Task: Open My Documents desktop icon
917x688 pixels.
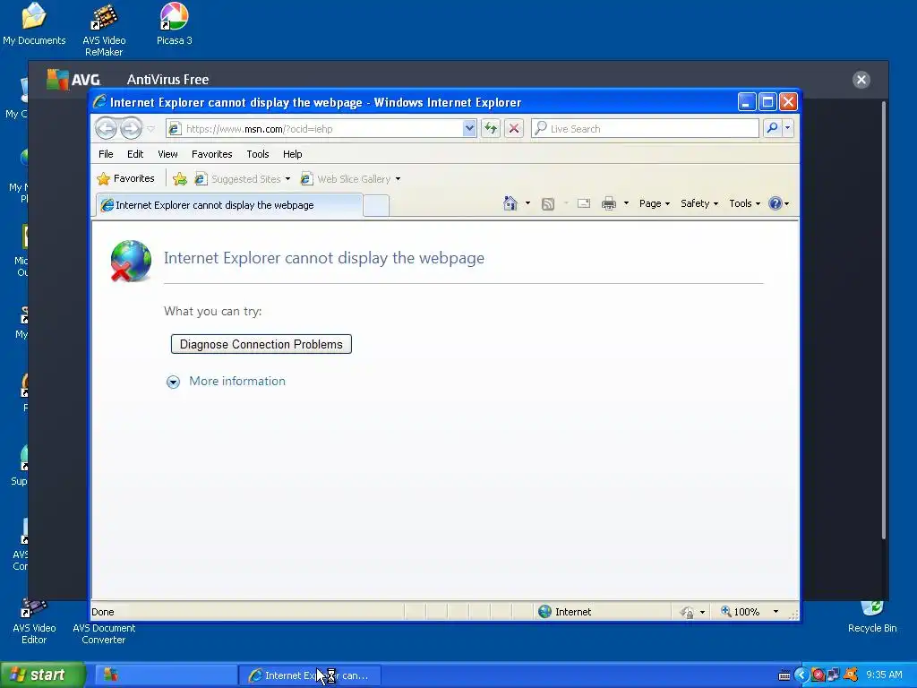Action: click(34, 24)
